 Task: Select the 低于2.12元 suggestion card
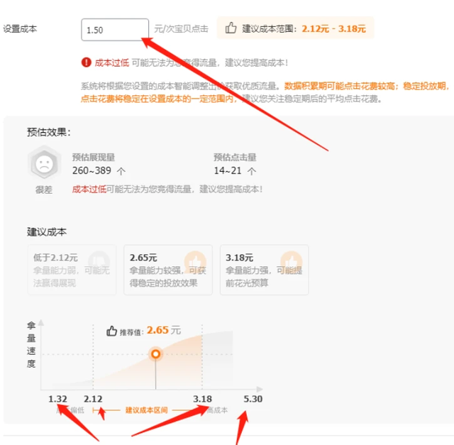(72, 270)
